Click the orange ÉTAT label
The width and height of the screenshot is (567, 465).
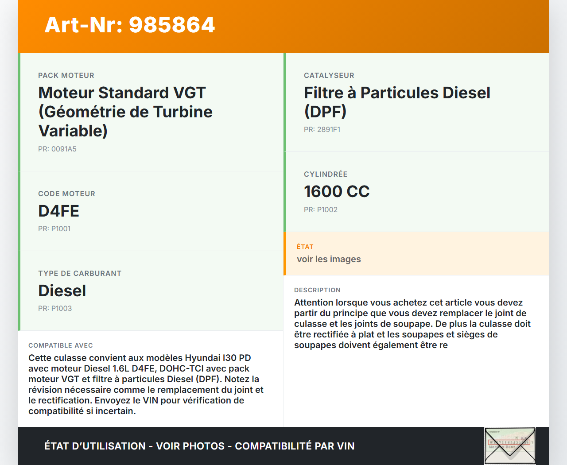click(x=305, y=247)
